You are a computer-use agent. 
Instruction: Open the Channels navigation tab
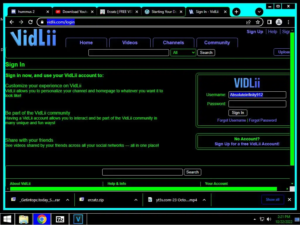click(173, 42)
